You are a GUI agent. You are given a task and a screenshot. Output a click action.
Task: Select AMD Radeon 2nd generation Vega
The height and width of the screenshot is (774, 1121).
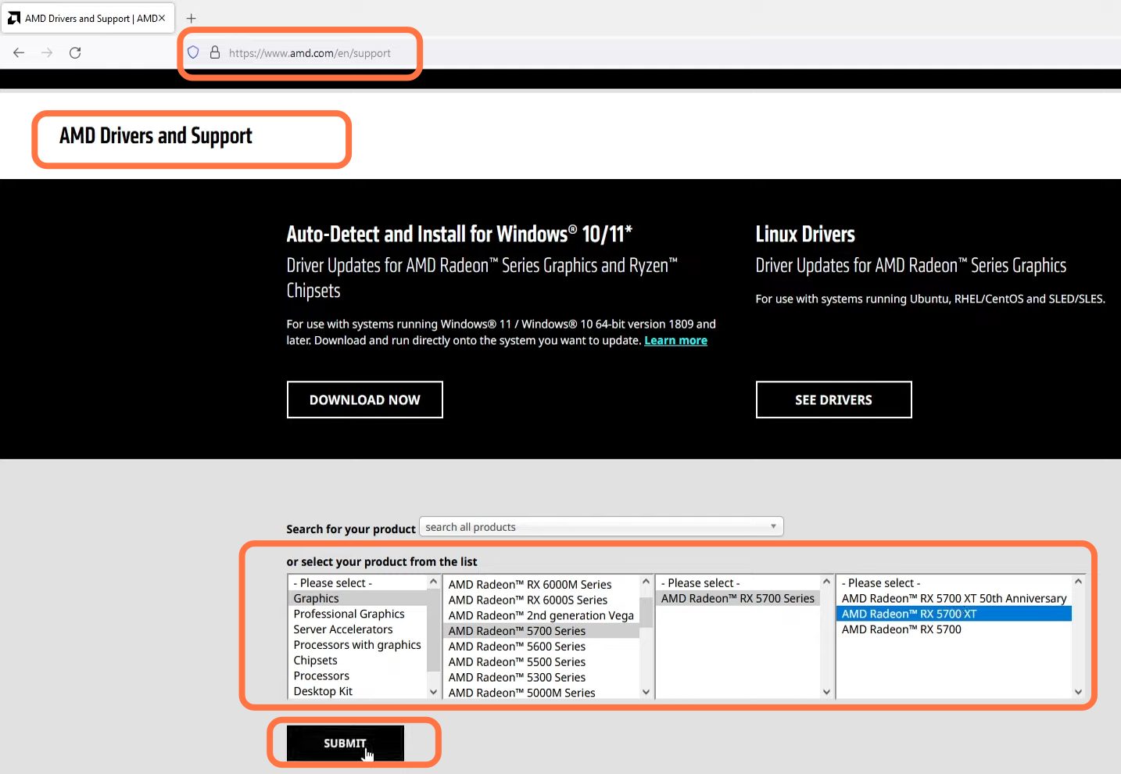542,615
